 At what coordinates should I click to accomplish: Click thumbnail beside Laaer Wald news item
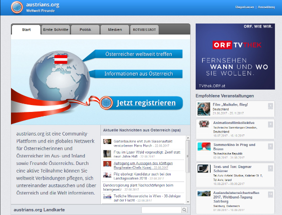pos(107,153)
